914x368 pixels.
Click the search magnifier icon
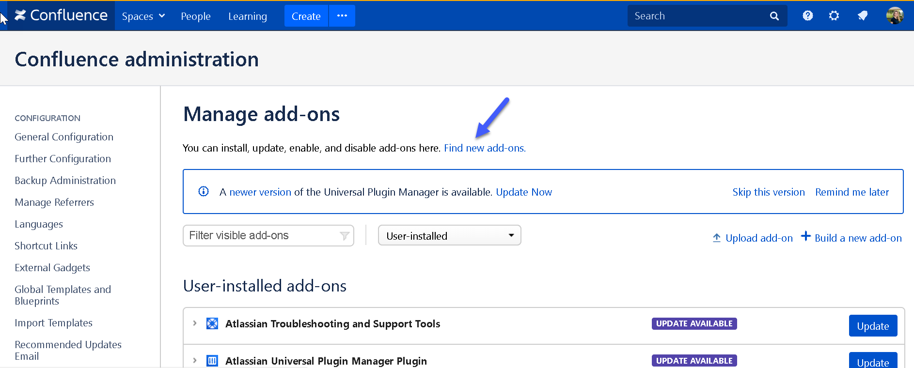click(774, 16)
